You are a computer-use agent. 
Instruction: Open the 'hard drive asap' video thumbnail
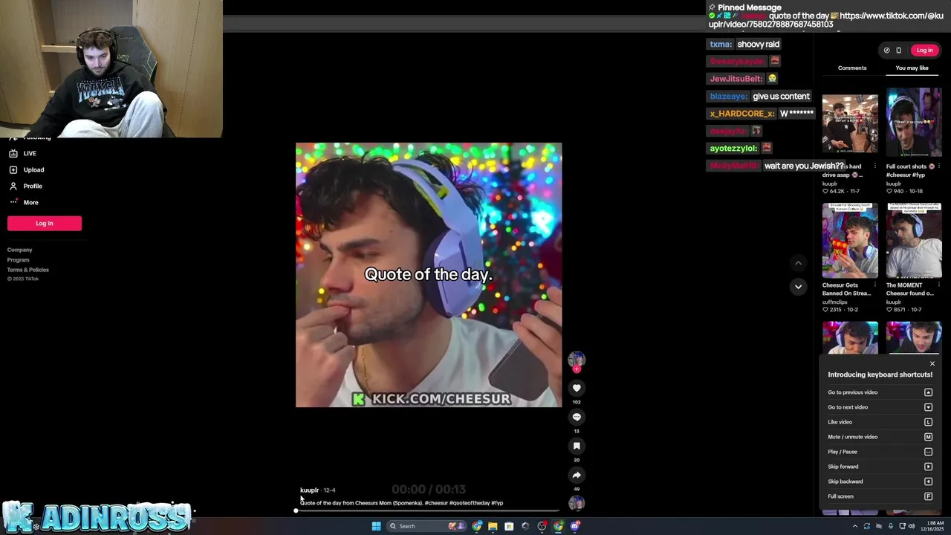tap(850, 123)
